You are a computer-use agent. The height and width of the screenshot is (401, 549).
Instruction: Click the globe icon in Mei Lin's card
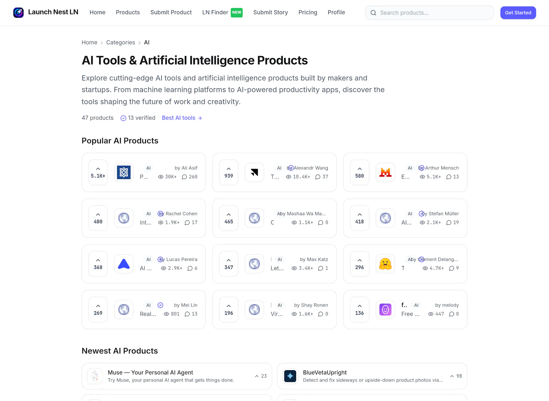(x=124, y=310)
